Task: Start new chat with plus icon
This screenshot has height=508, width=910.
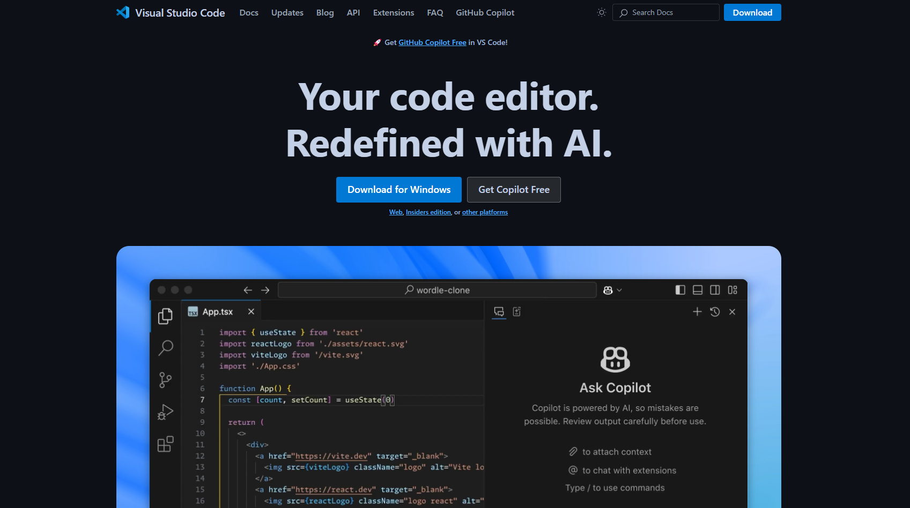Action: click(x=697, y=312)
